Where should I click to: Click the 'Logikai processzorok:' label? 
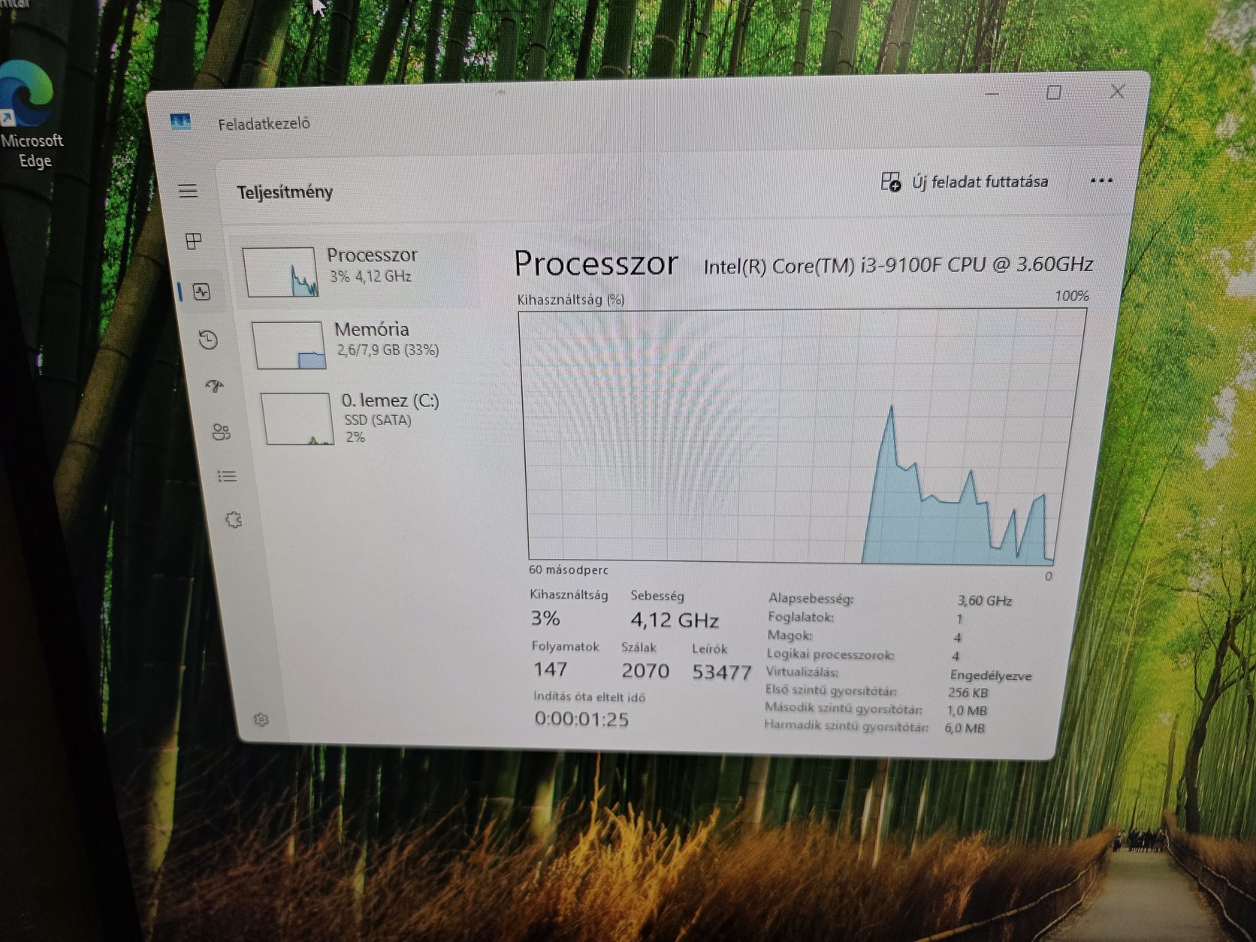pos(830,654)
